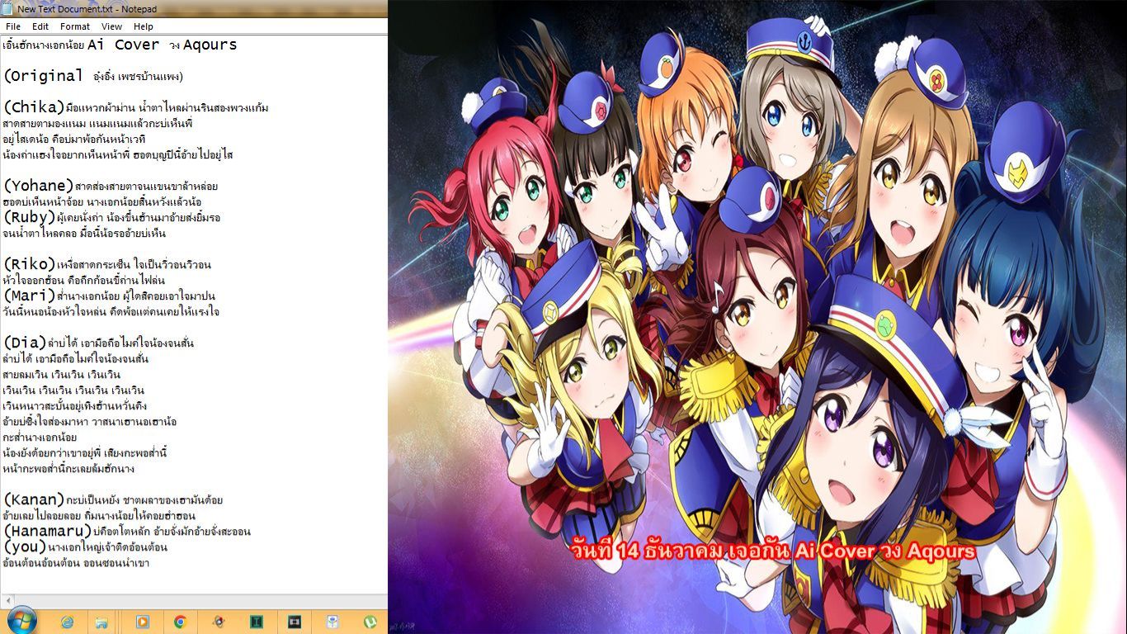Image resolution: width=1127 pixels, height=634 pixels.
Task: Click the 'New Text Document.txt - Notepad' title bar
Action: tap(194, 9)
